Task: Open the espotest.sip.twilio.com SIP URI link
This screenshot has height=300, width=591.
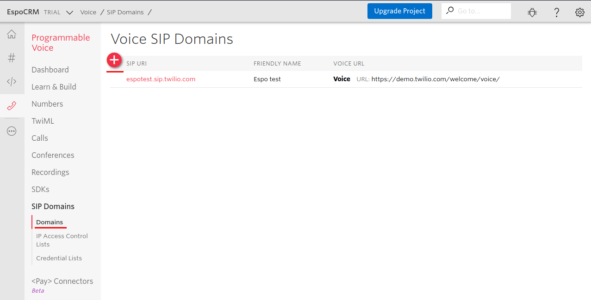Action: point(161,79)
